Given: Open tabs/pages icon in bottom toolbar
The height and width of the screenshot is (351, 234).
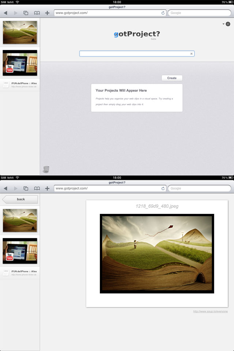Looking at the screenshot, I should click(x=26, y=189).
